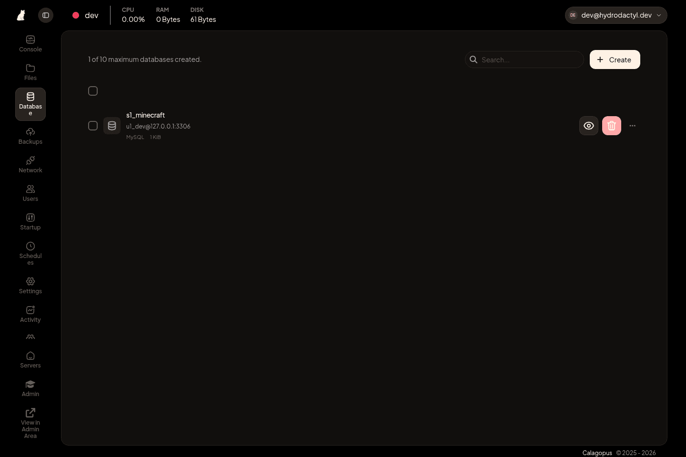Click the s1_minecraft database icon

pos(112,126)
